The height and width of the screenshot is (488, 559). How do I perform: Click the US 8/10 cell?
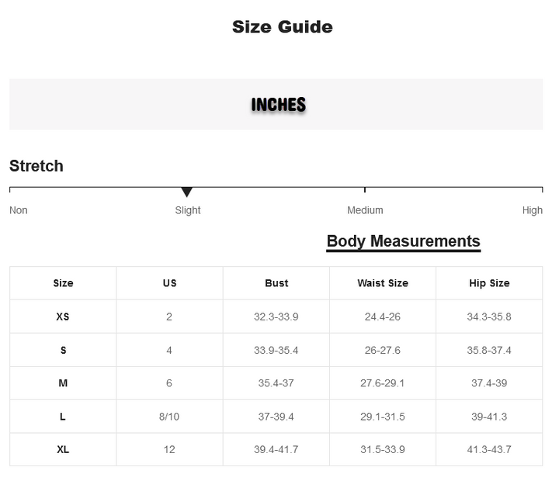pyautogui.click(x=169, y=417)
